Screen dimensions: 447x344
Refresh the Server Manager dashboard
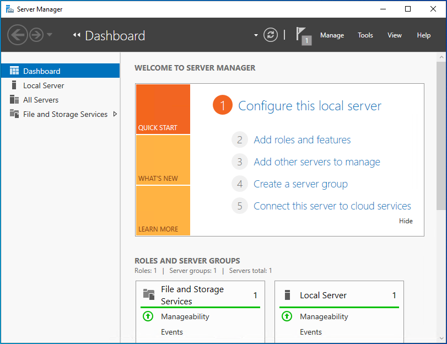coord(271,35)
